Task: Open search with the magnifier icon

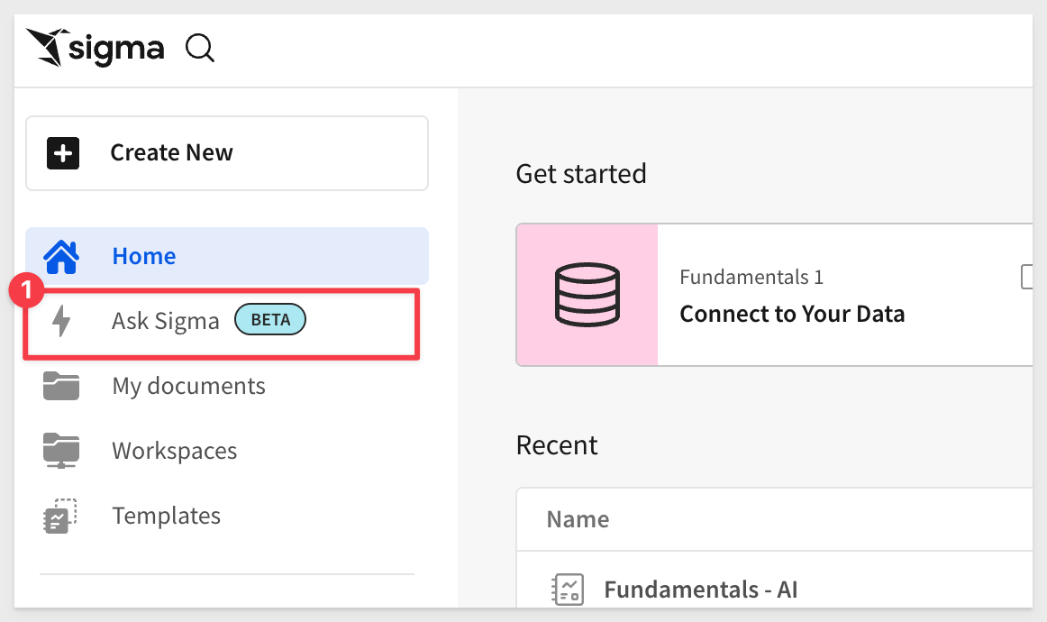Action: click(200, 48)
